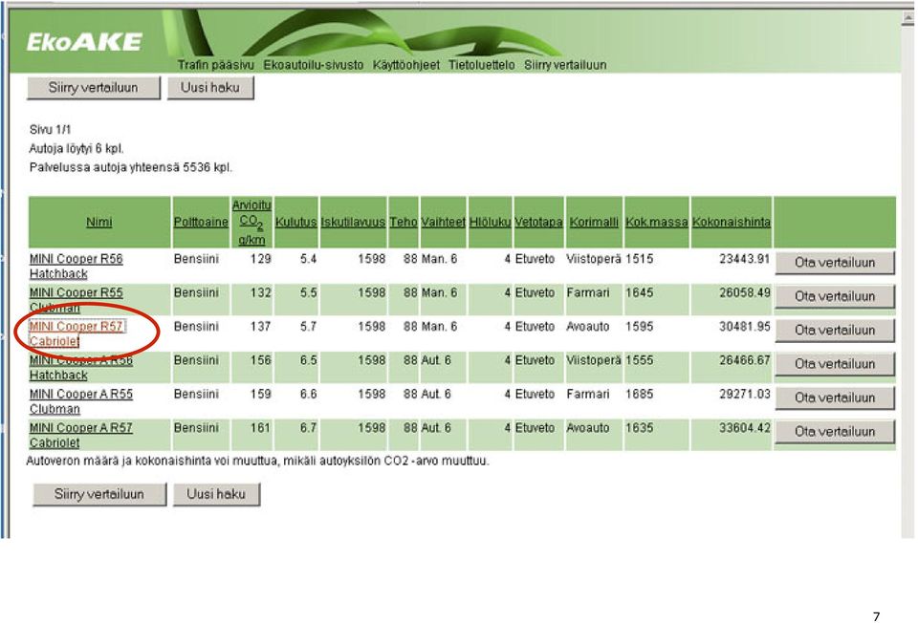918x623 pixels.
Task: Select text Palvelussa autoja yhteensä 5536 kpl.
Action: 131,167
